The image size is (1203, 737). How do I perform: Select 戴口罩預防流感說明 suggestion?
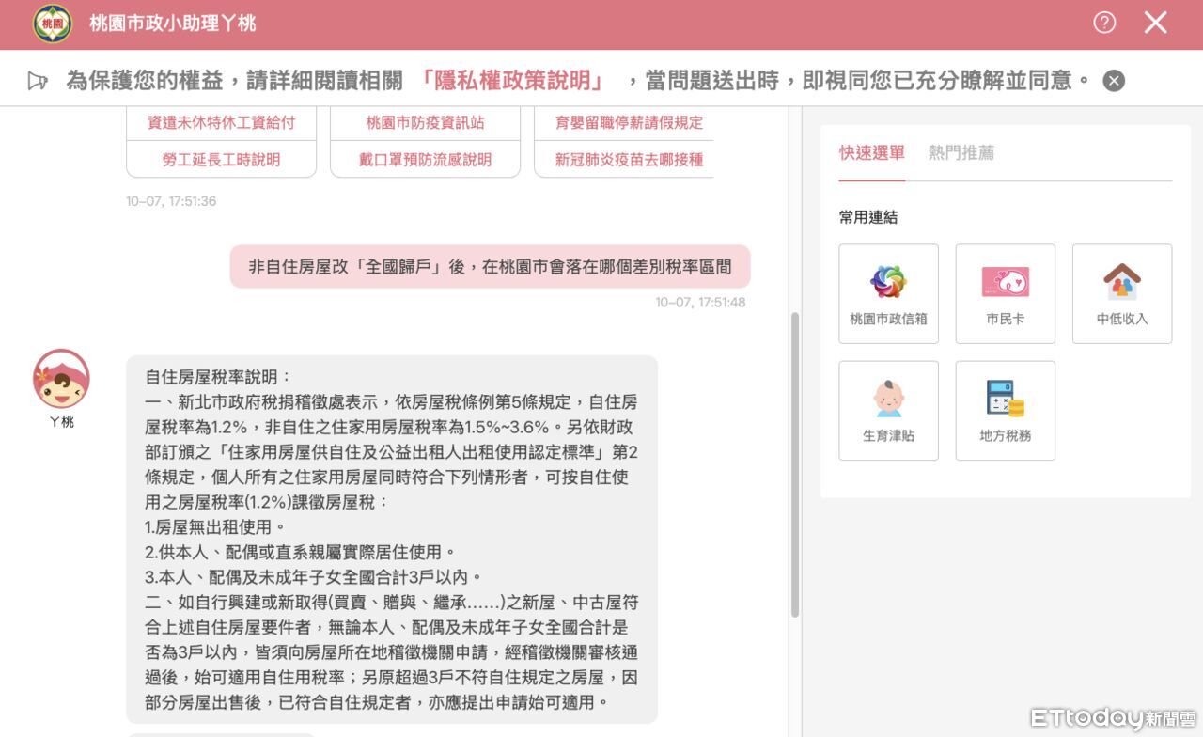click(x=425, y=160)
